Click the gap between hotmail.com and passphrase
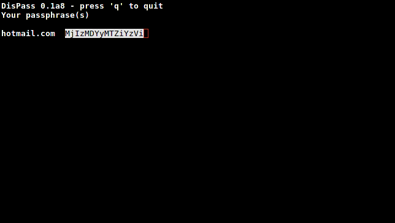395x223 pixels. coord(60,34)
